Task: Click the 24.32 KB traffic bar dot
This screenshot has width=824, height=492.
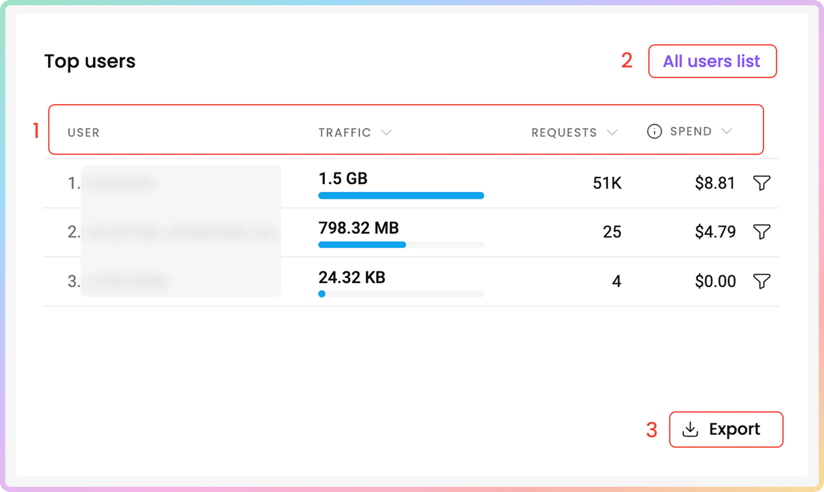Action: click(322, 294)
